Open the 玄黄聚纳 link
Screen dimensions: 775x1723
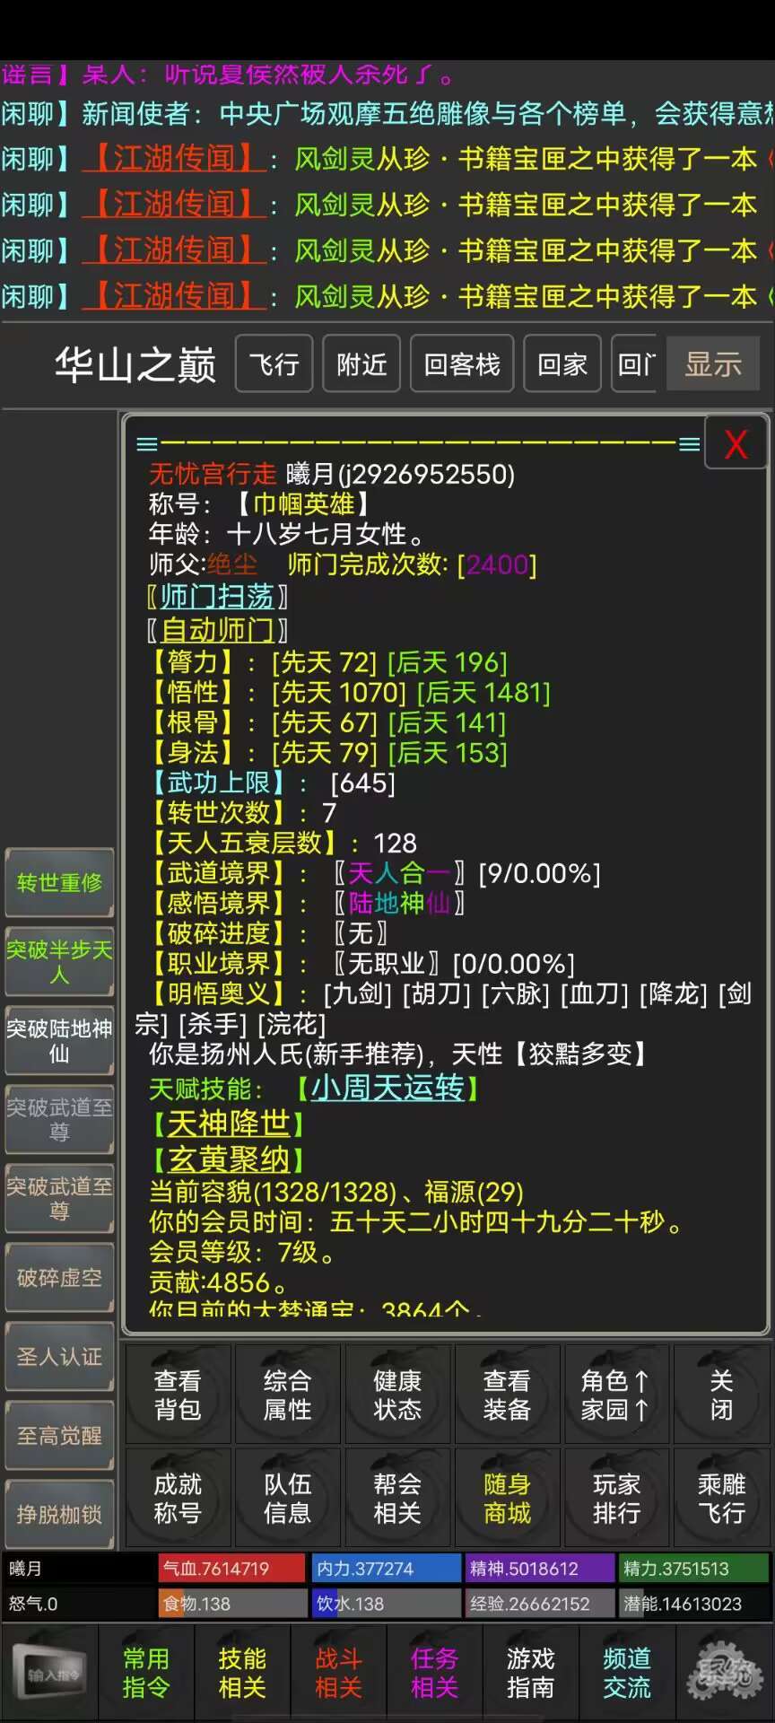(x=228, y=1160)
